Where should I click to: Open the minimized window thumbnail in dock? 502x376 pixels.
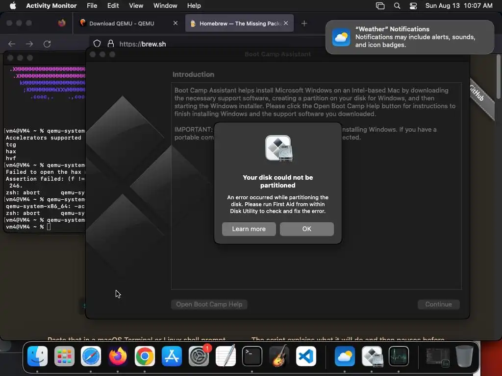(x=437, y=357)
